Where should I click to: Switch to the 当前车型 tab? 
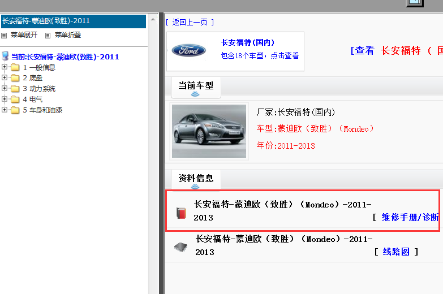196,87
